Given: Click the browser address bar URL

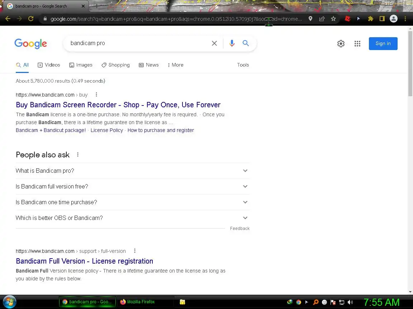Looking at the screenshot, I should pyautogui.click(x=176, y=19).
